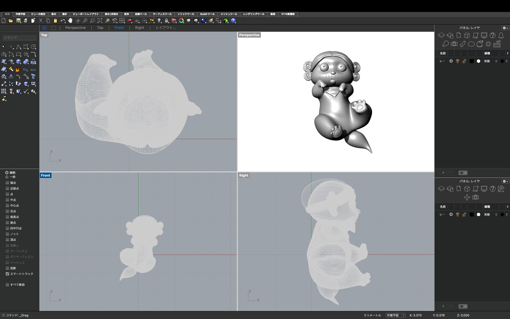Open the Layers icon in the upper panel

click(441, 36)
